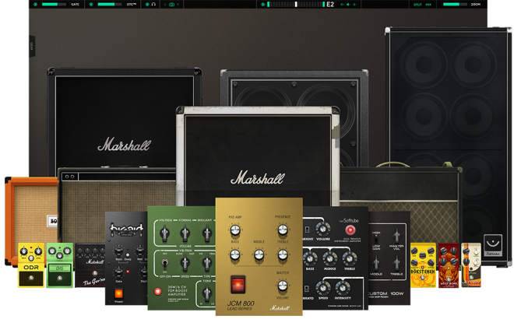Viewport: 514px width, 319px height.
Task: Click the green DS pedal footswitch
Action: click(x=60, y=279)
